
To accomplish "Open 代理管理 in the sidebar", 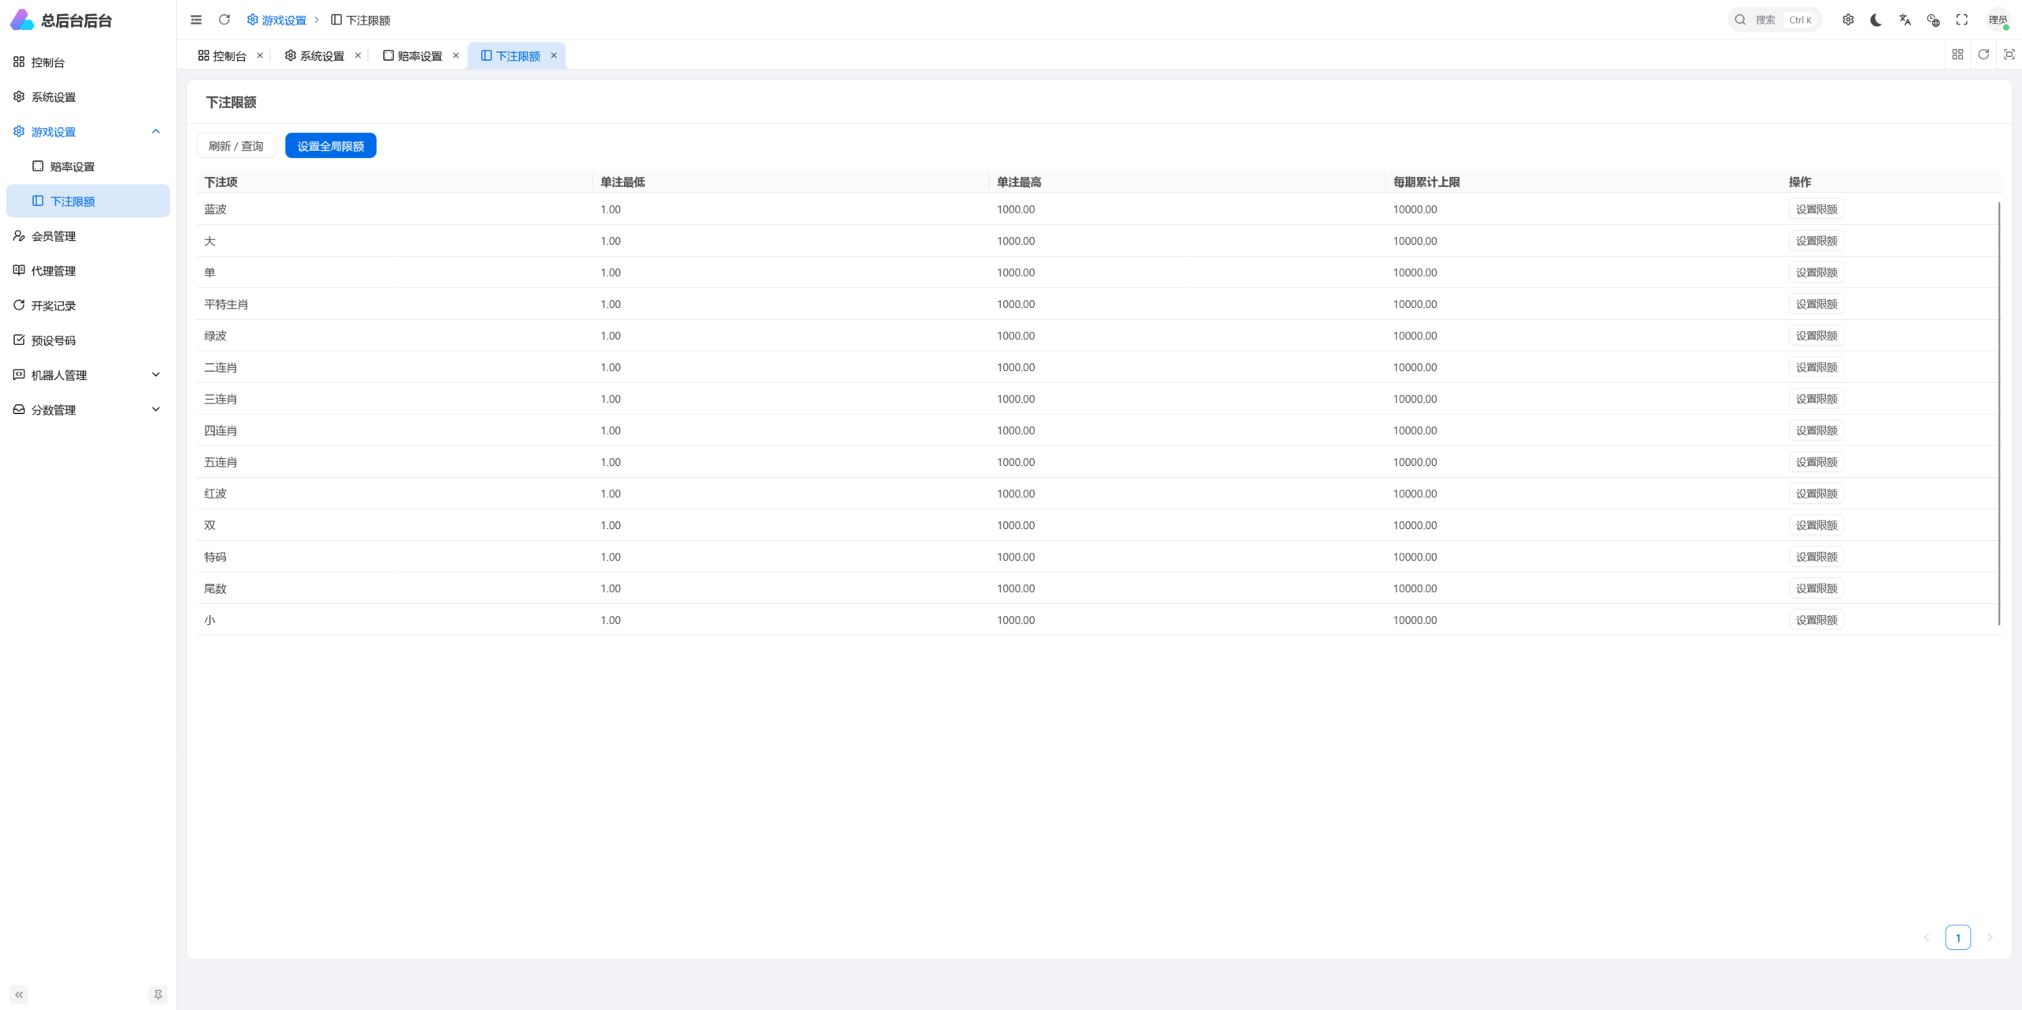I will click(88, 271).
